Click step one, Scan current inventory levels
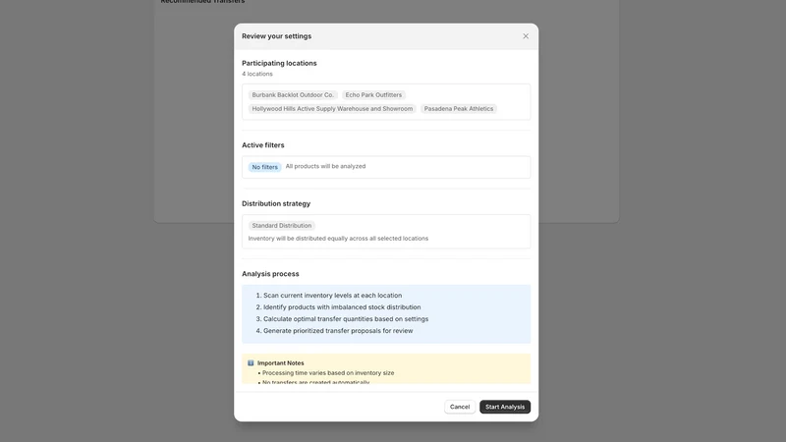The height and width of the screenshot is (442, 786). click(x=329, y=296)
